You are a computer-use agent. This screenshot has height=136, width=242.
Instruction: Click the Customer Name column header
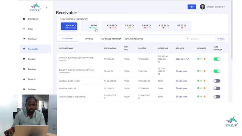66,48
